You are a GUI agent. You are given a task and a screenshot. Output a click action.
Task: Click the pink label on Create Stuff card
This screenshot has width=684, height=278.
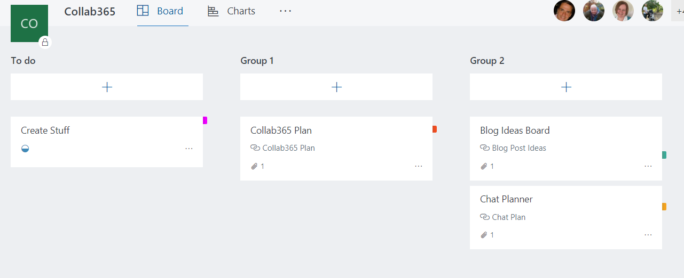(x=205, y=120)
